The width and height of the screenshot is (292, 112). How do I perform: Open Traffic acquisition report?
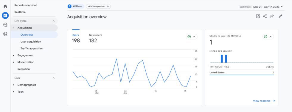pyautogui.click(x=32, y=48)
